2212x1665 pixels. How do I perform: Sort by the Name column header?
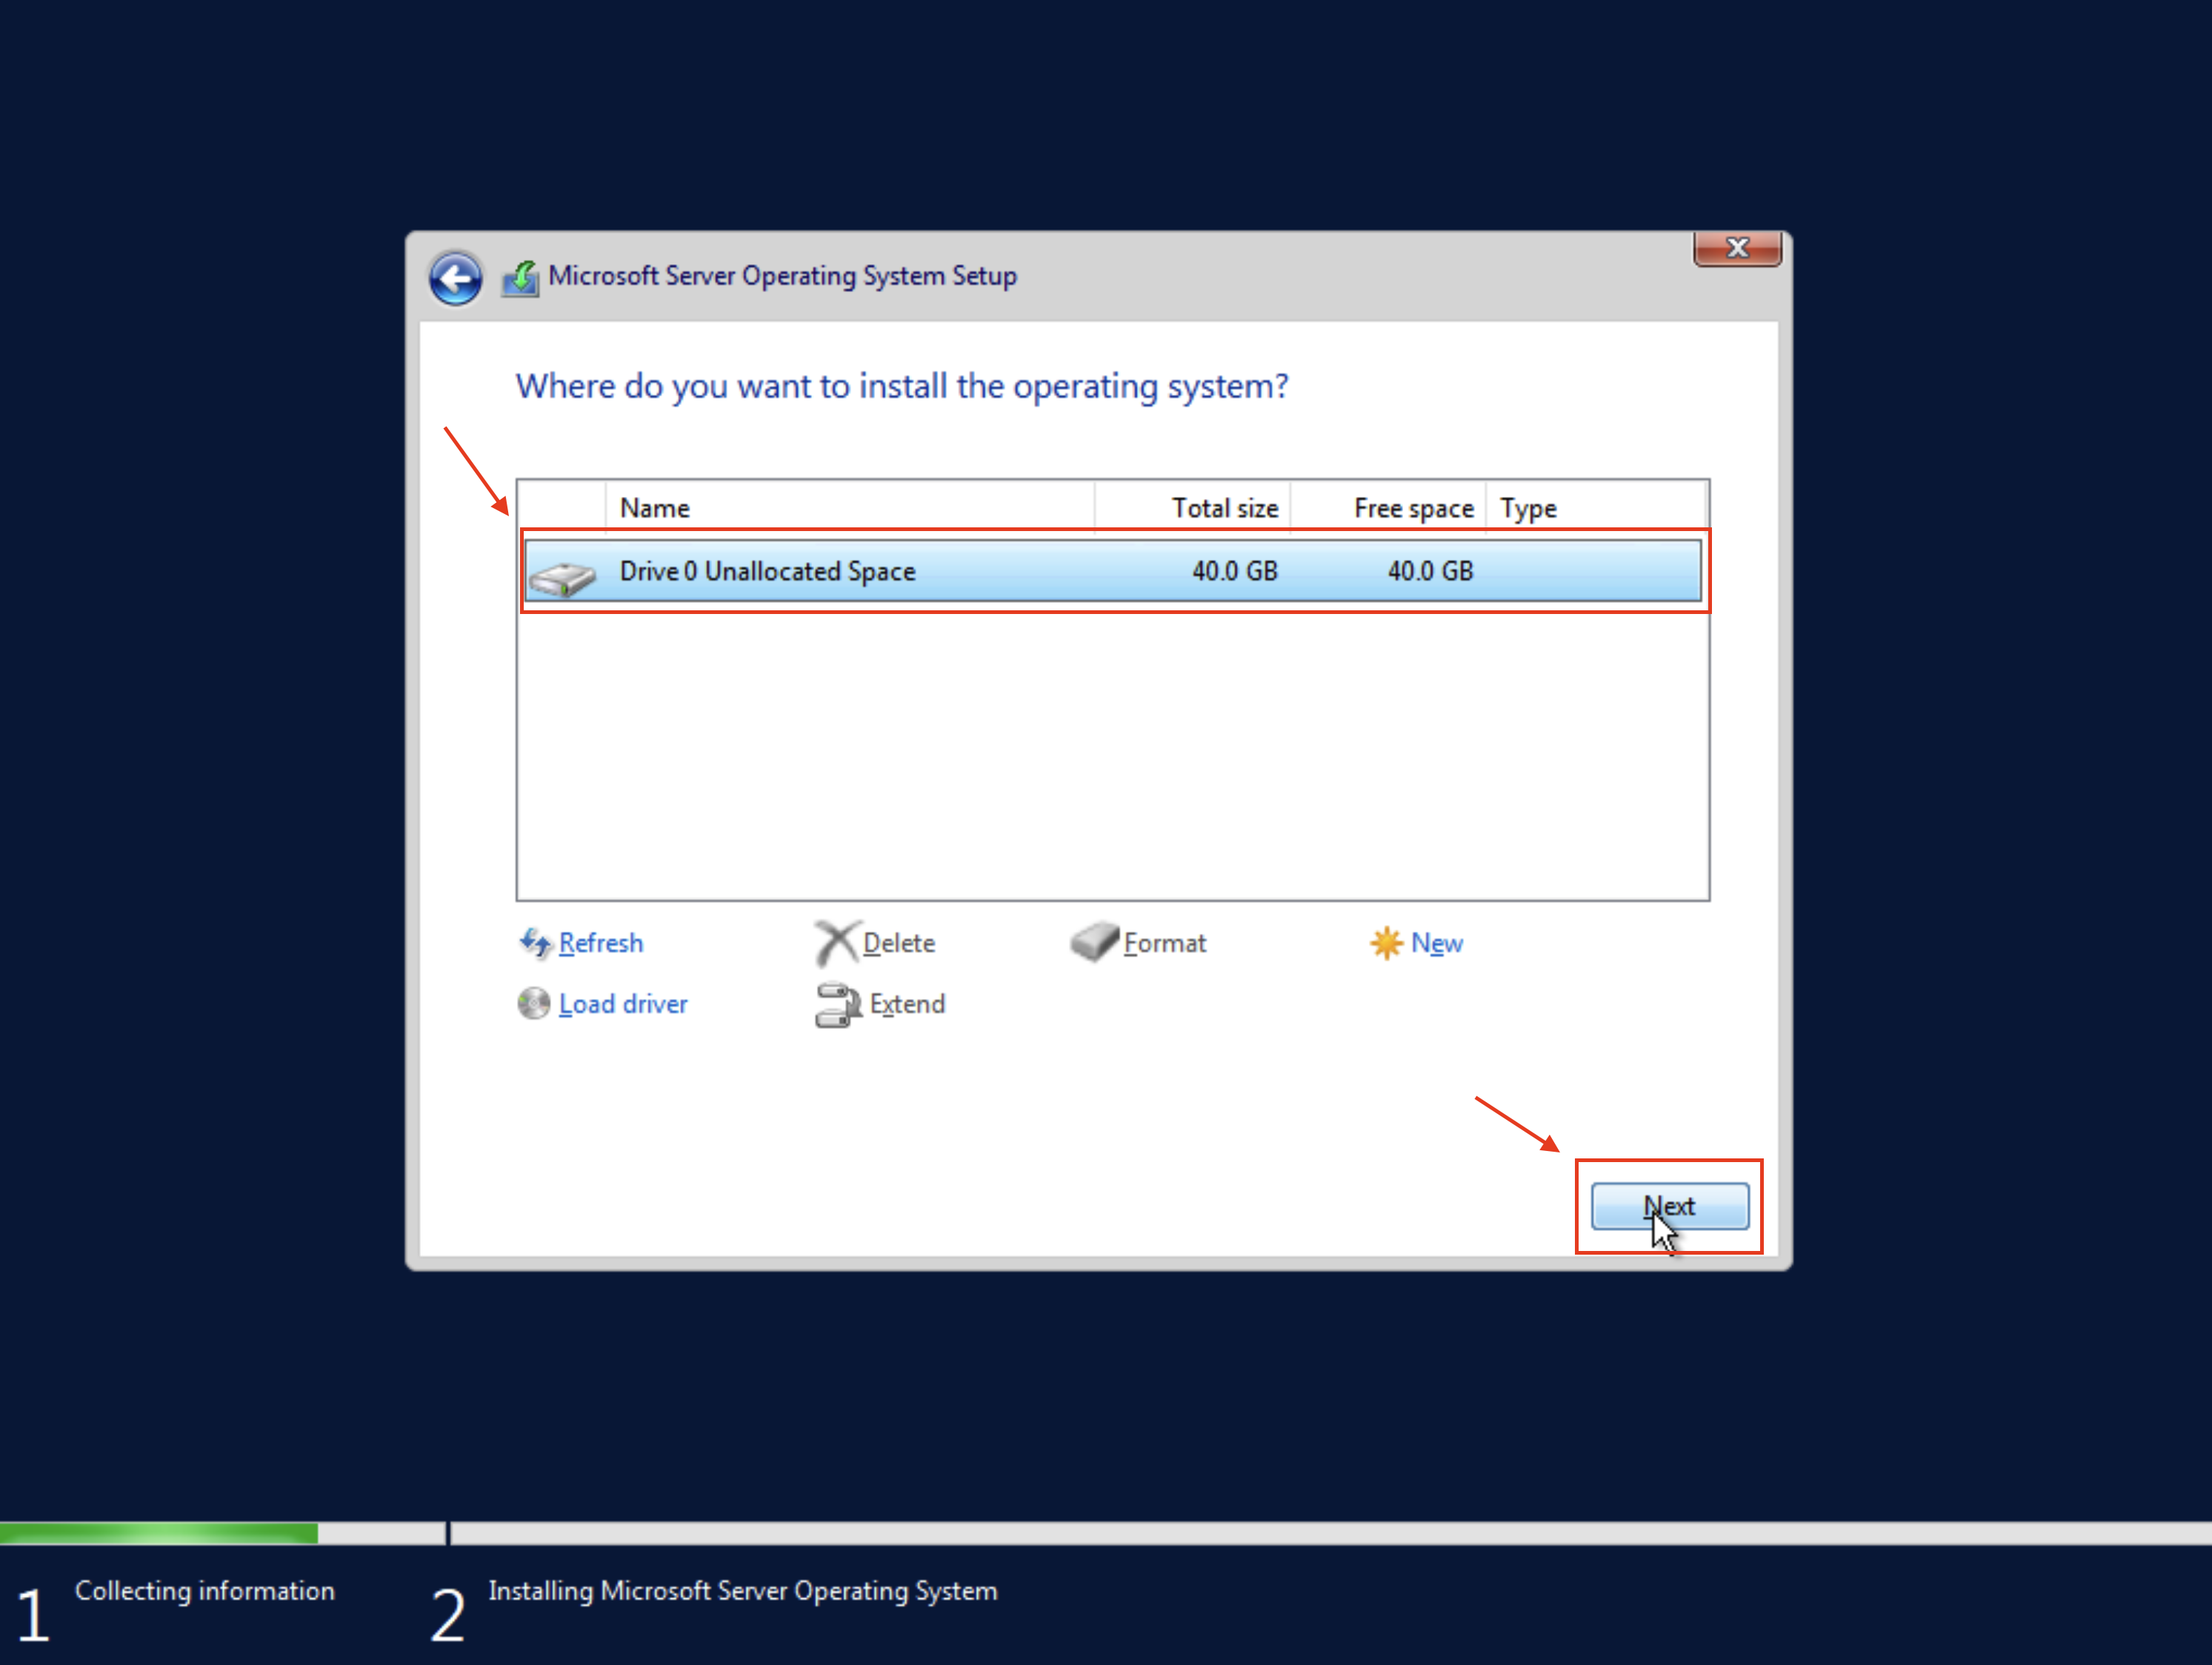655,507
